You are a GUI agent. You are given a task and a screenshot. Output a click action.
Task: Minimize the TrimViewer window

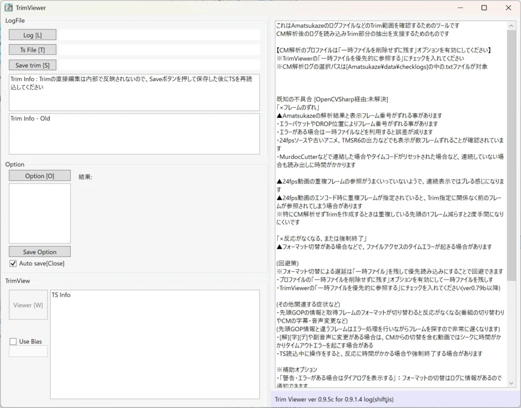460,8
